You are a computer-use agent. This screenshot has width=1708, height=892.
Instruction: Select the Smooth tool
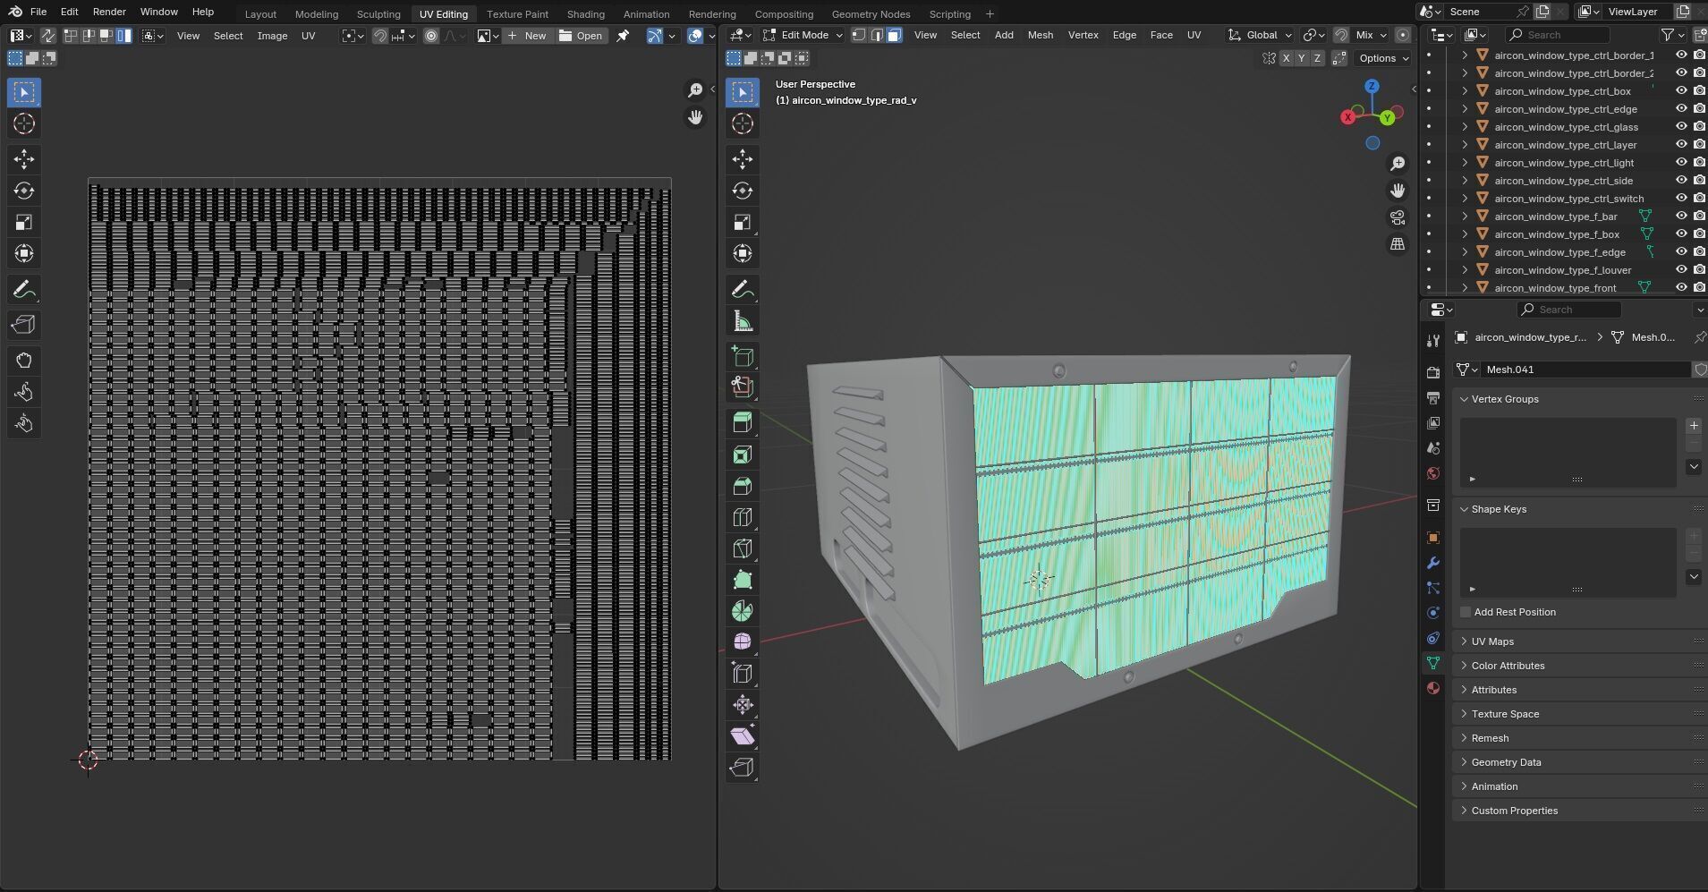pos(742,641)
